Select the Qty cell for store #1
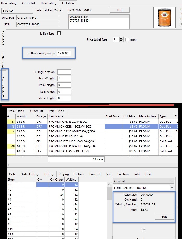 point(42,185)
